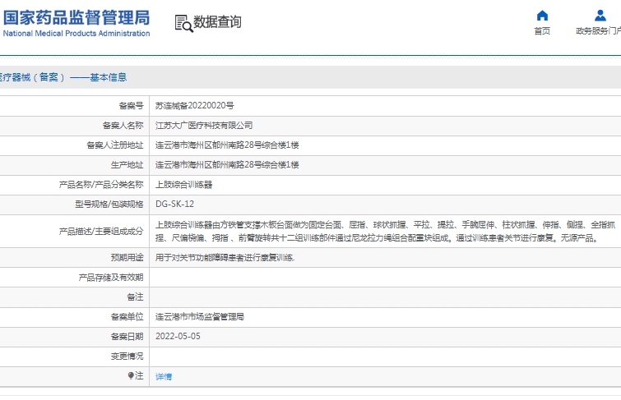Click the 产品描述 description paragraph

[385, 232]
